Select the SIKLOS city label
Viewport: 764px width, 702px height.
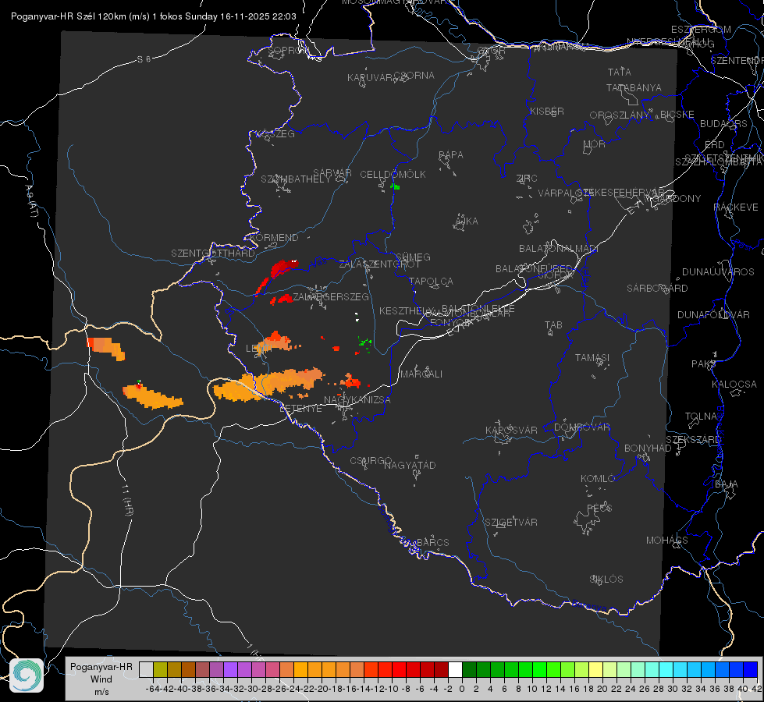coord(606,579)
